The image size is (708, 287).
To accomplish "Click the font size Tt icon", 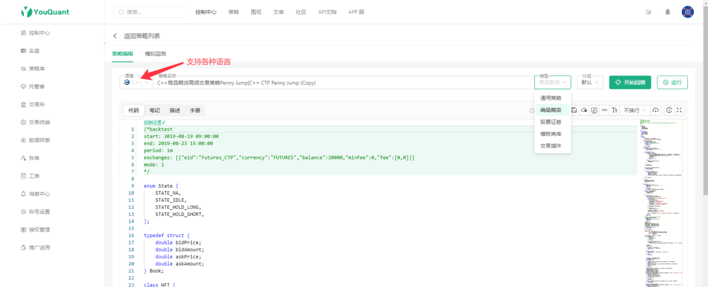I will (615, 110).
